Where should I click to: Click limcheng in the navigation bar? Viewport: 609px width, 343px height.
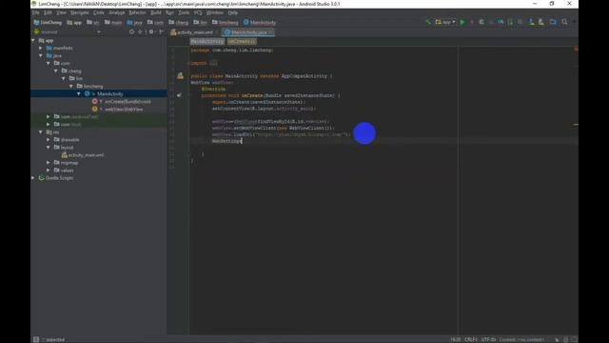point(226,23)
